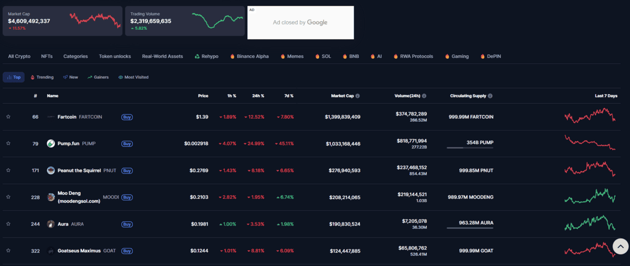Open the Market Cap summary card

point(63,21)
